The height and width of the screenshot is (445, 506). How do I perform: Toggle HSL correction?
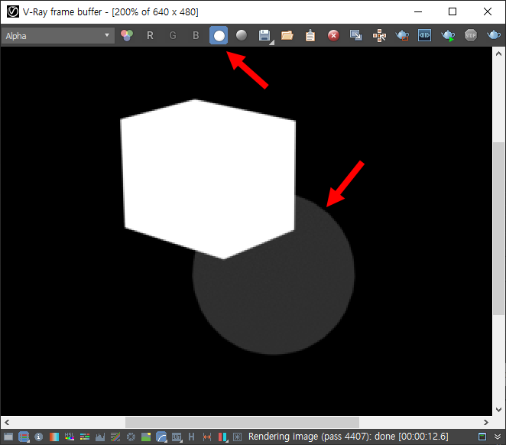(x=70, y=437)
